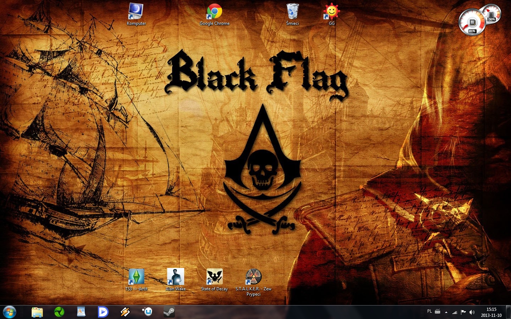This screenshot has width=511, height=319.
Task: Select the S.T.A.L.K.E.R. Zew Prypeci shortcut
Action: (x=253, y=277)
